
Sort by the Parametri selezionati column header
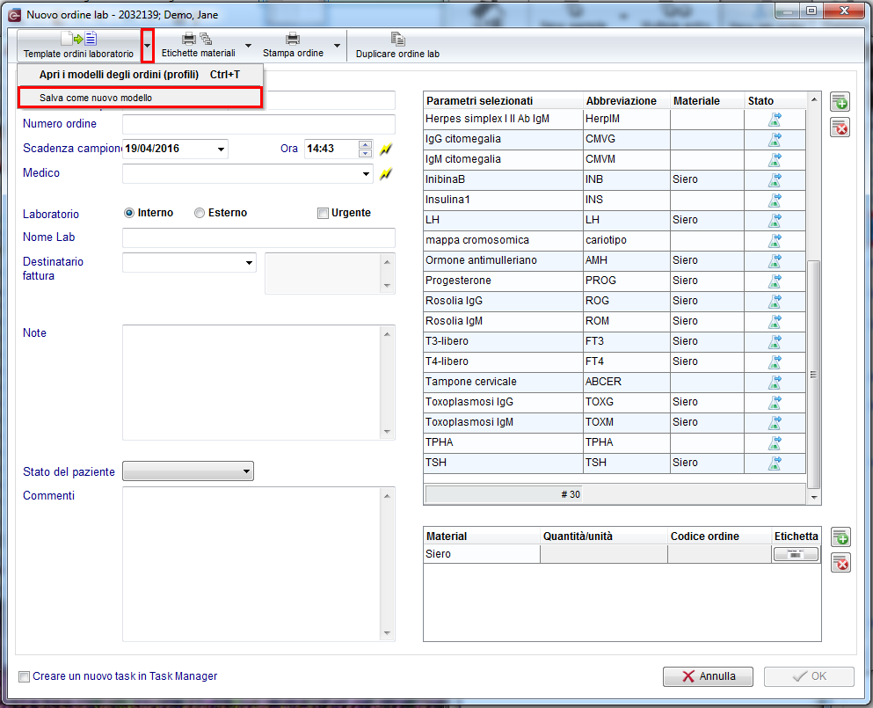(503, 101)
